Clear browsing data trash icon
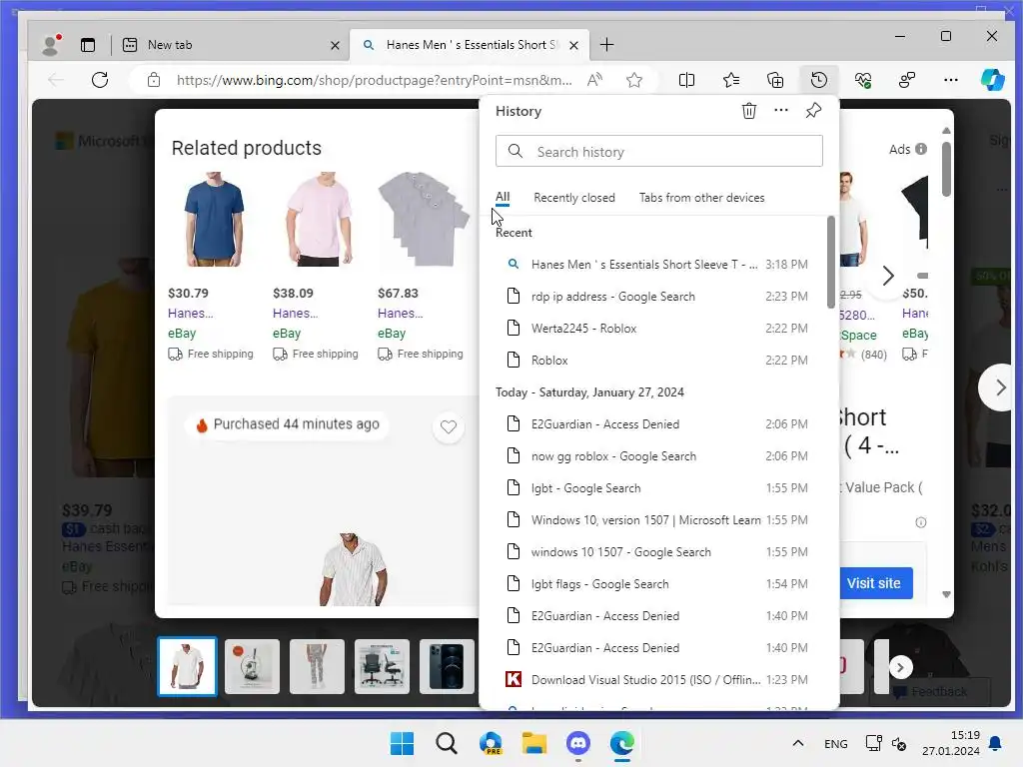 click(x=749, y=111)
